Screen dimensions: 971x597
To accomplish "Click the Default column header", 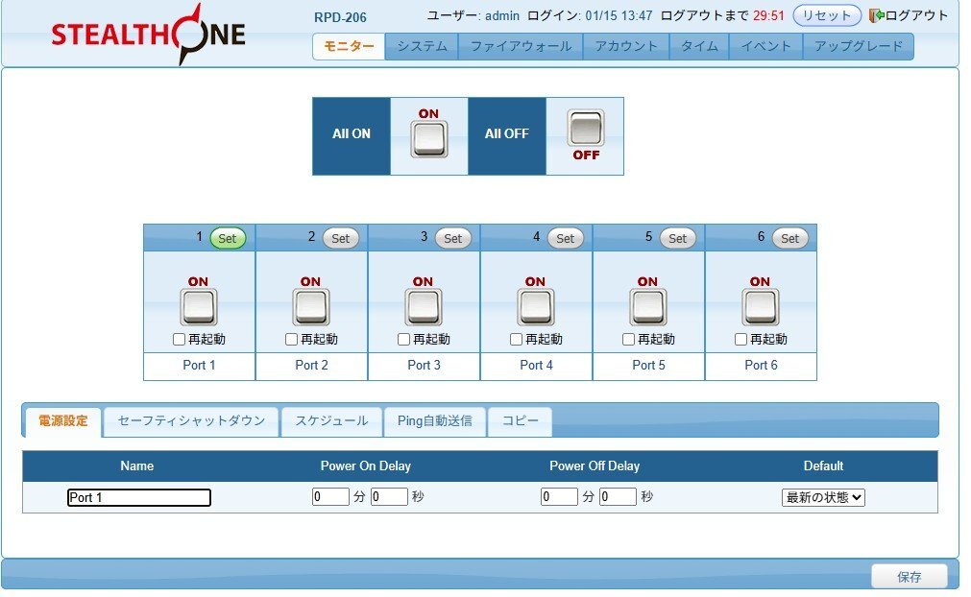I will pyautogui.click(x=823, y=466).
